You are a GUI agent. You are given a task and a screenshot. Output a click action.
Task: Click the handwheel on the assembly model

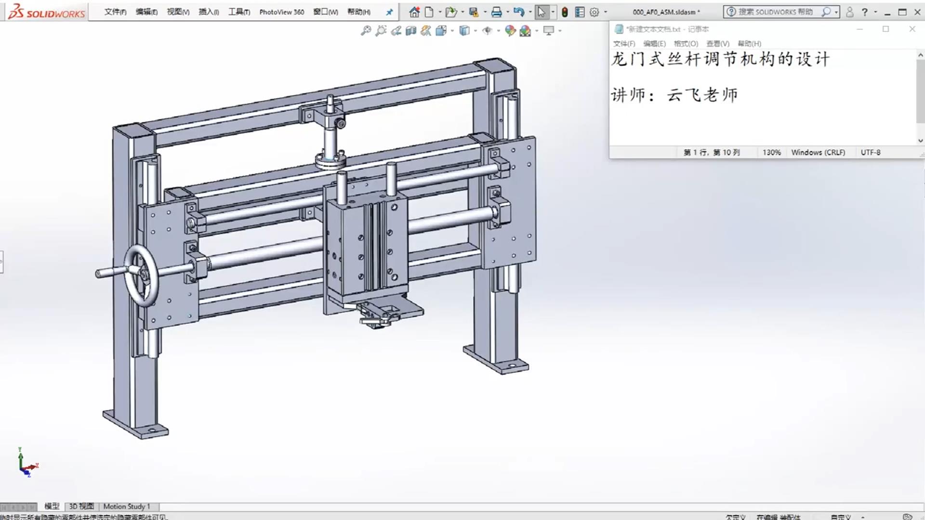click(x=141, y=275)
